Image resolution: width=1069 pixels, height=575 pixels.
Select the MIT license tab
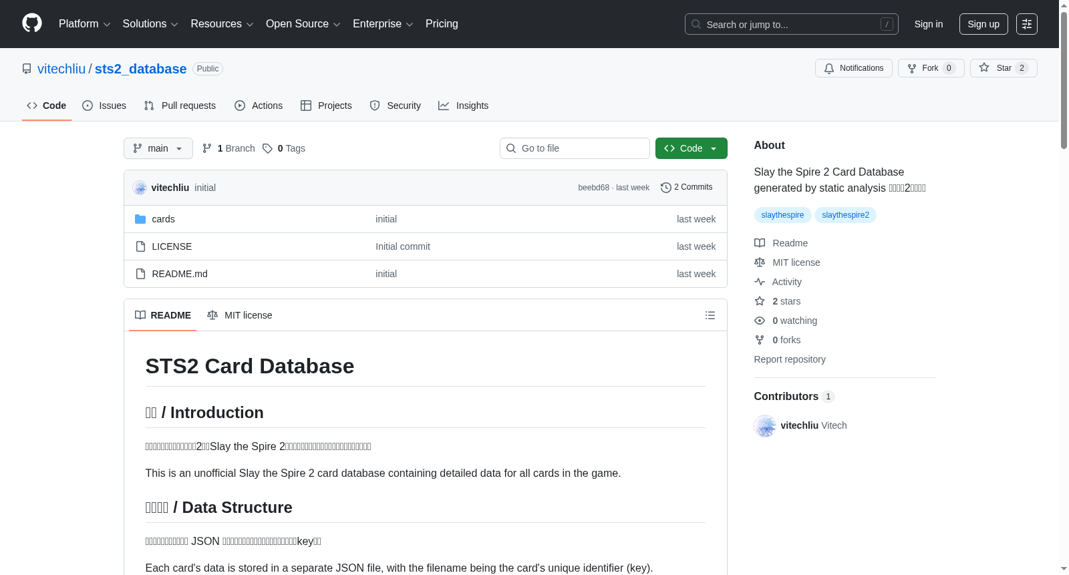coord(240,315)
